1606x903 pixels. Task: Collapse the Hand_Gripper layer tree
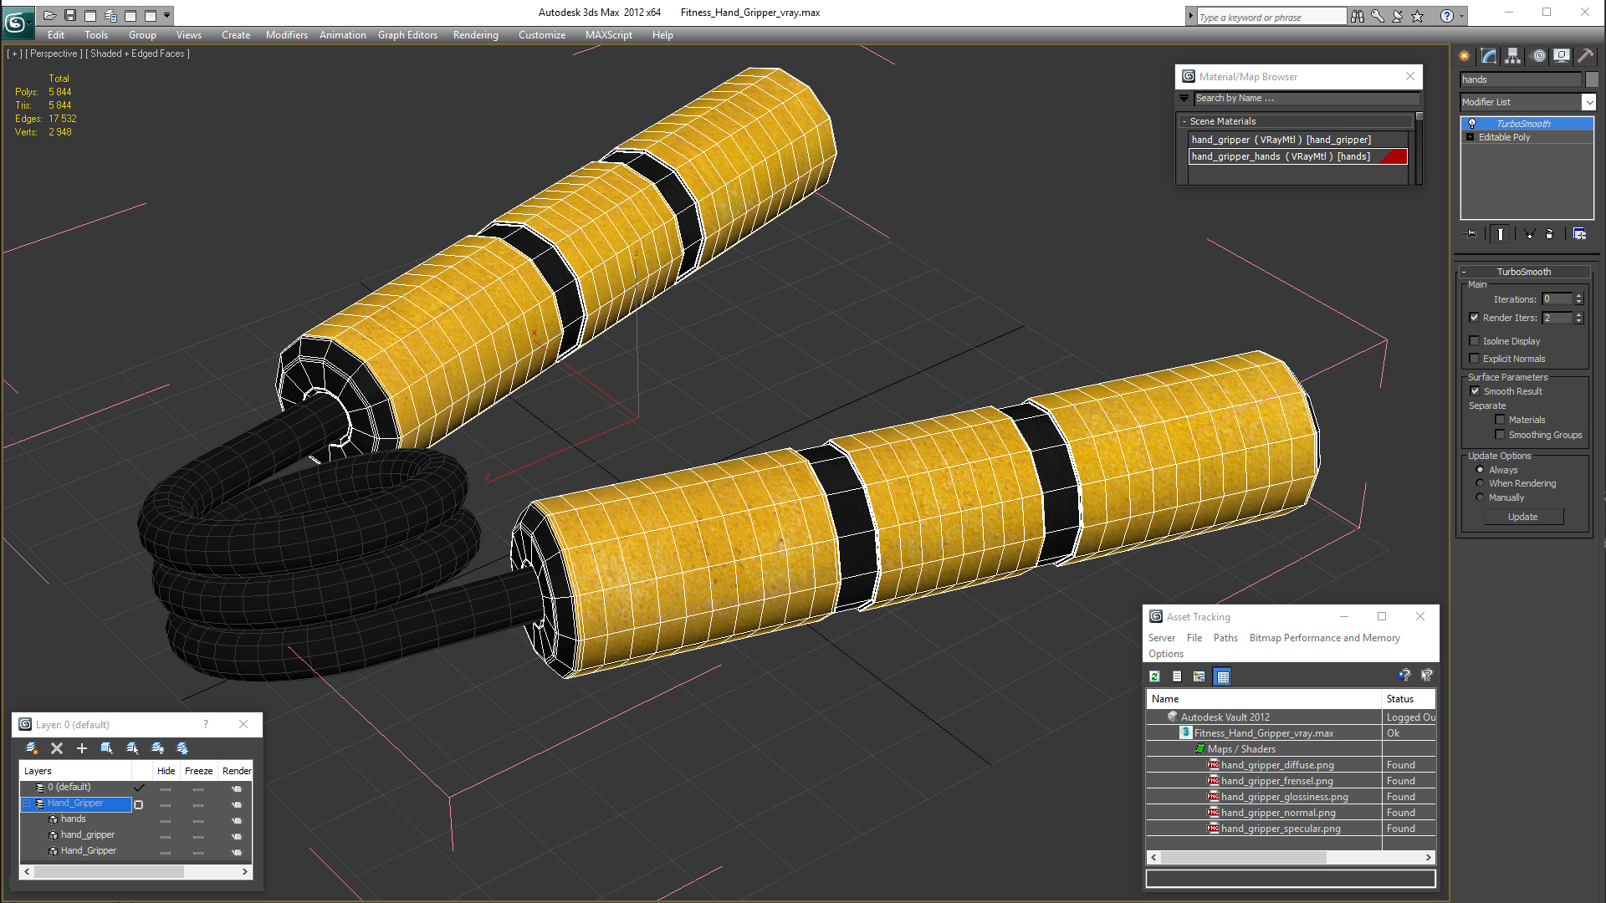27,804
